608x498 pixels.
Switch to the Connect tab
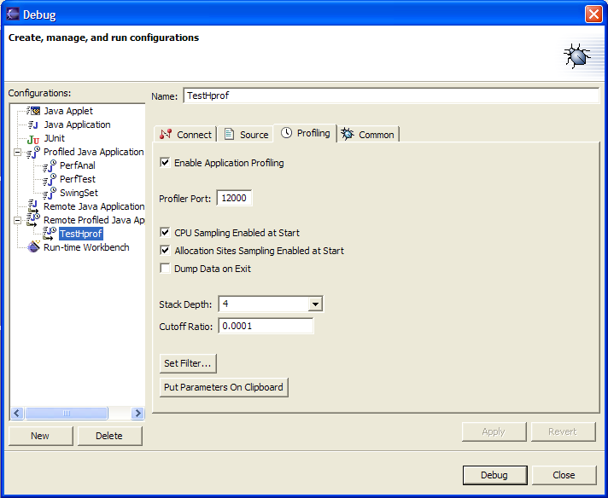tap(185, 135)
